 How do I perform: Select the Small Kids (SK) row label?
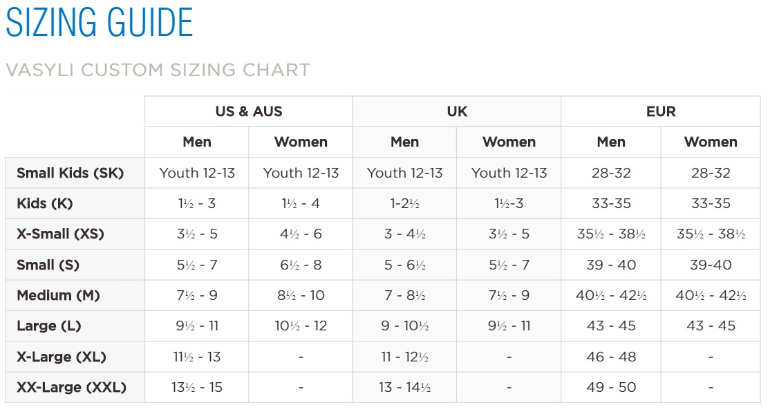tap(71, 173)
